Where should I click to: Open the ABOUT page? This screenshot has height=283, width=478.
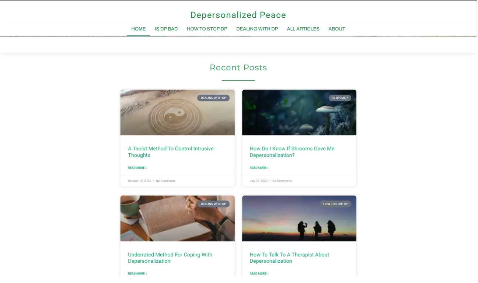point(337,29)
